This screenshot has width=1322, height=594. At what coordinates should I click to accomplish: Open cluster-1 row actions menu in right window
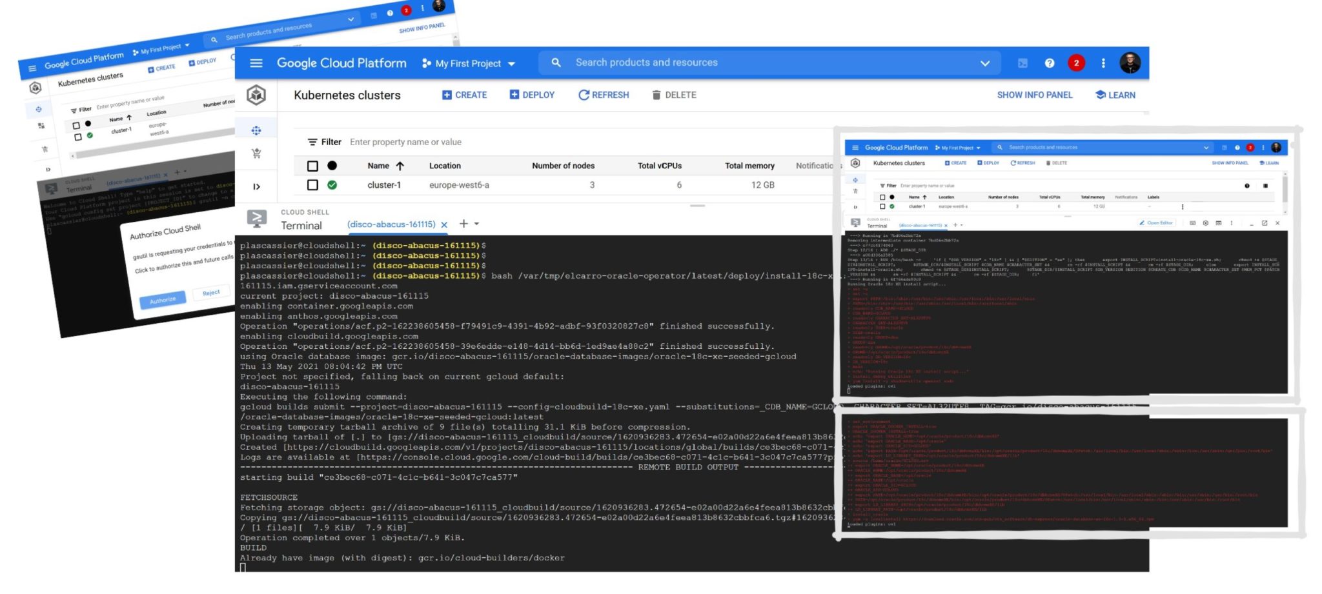coord(1183,207)
